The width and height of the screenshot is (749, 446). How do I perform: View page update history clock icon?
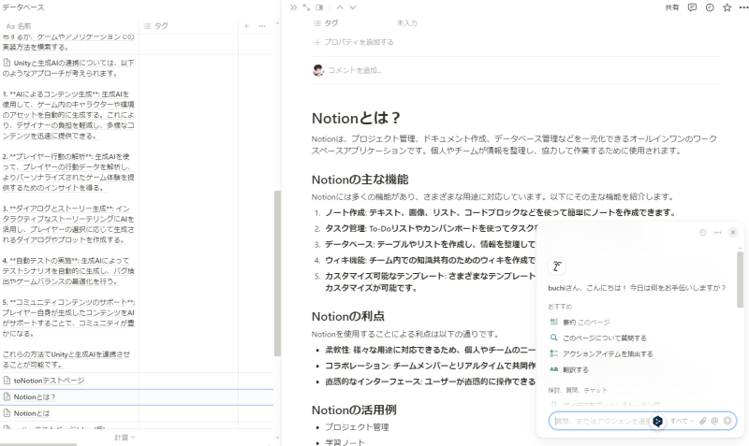click(x=709, y=7)
